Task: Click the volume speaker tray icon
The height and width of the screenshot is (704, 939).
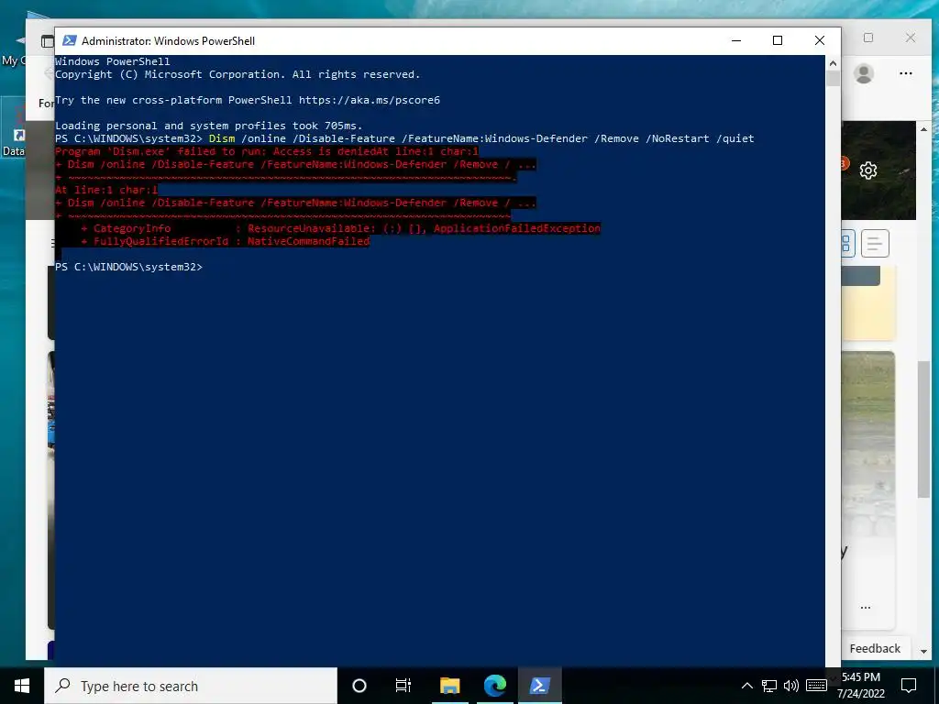Action: point(791,686)
